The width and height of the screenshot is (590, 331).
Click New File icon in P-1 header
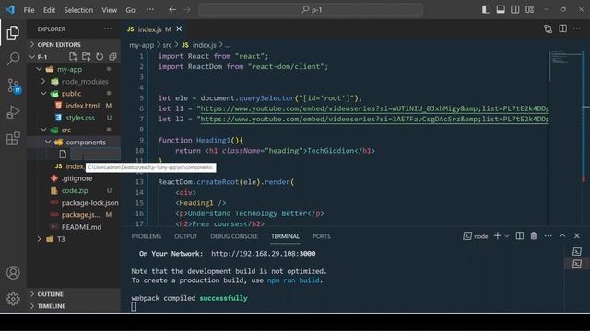pos(73,57)
